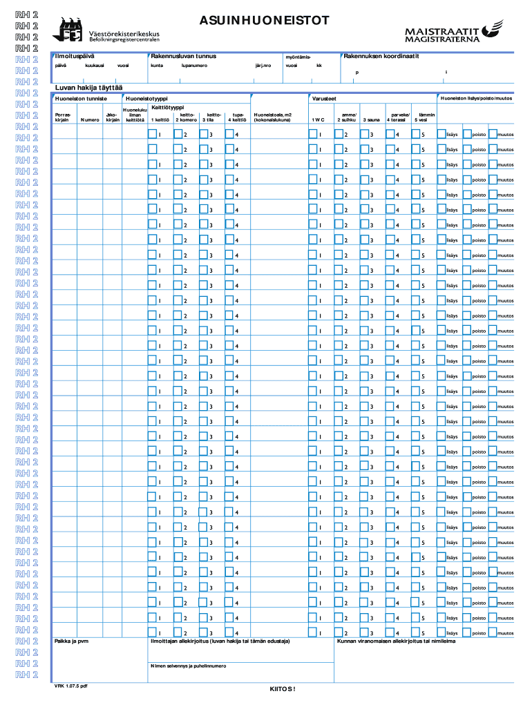Tick the first row's muutos checkbox
Viewport: 532px width, 707px height.
click(493, 133)
